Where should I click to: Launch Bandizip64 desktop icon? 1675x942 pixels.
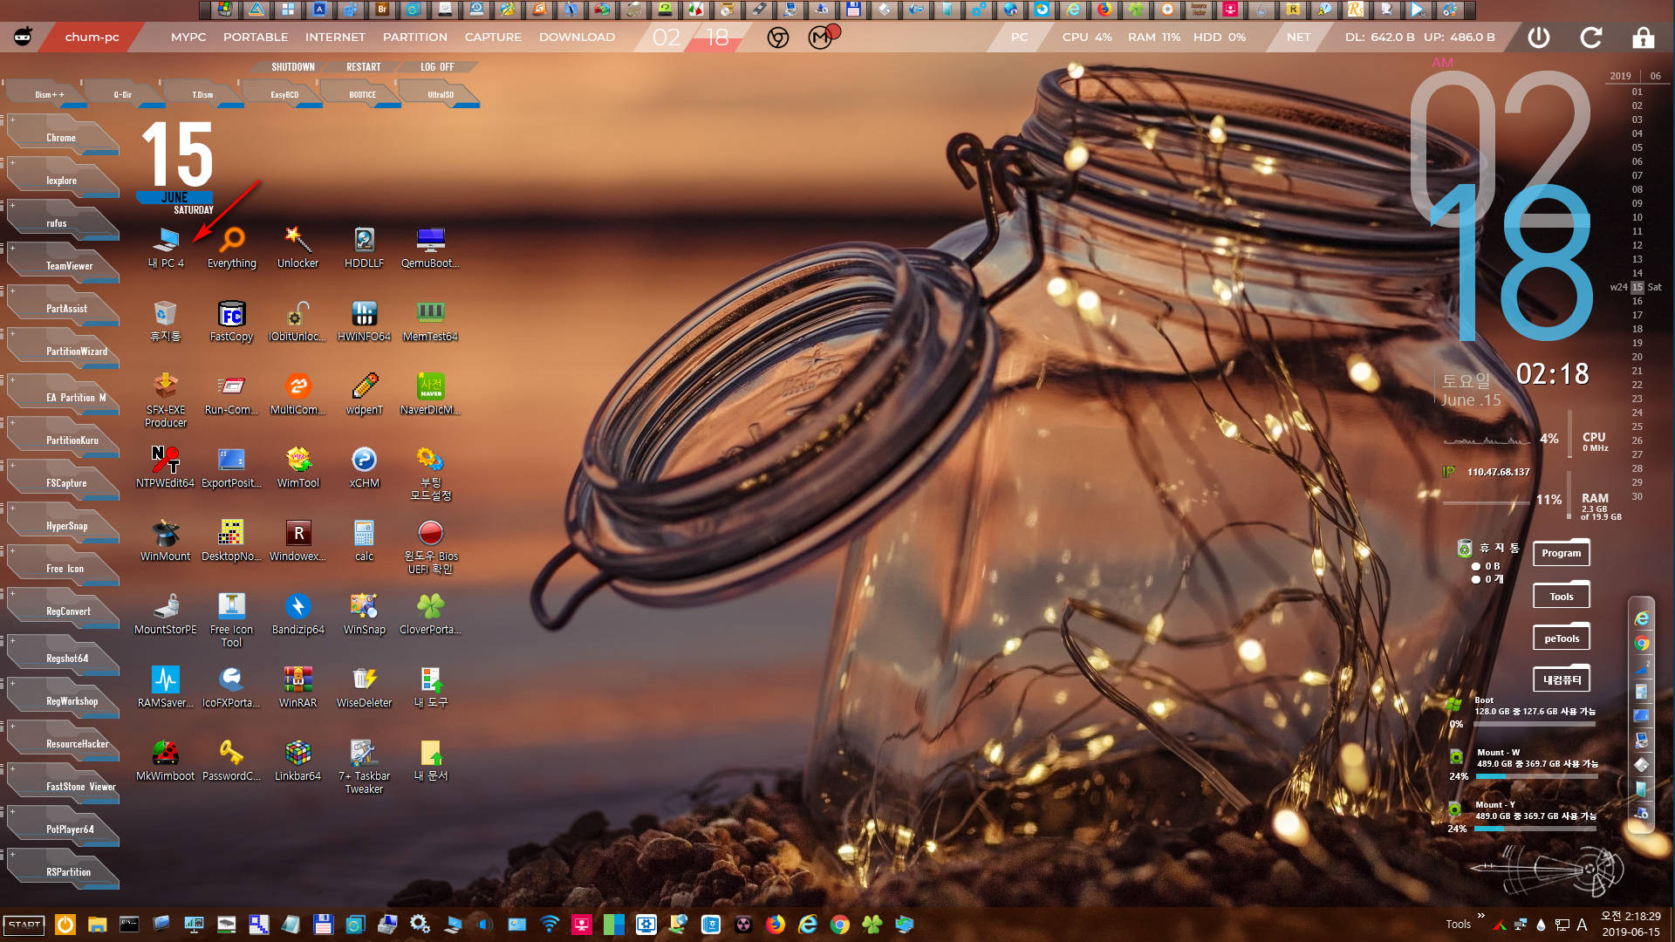coord(297,613)
